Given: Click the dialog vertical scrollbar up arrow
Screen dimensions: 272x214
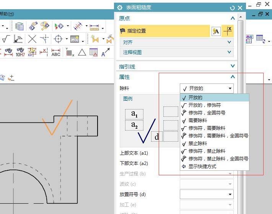Looking at the screenshot, I should [241, 17].
